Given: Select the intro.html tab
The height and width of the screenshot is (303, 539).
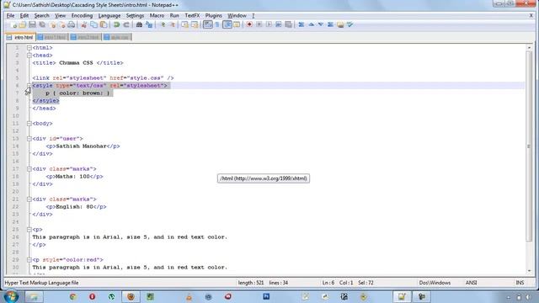Looking at the screenshot, I should 20,37.
